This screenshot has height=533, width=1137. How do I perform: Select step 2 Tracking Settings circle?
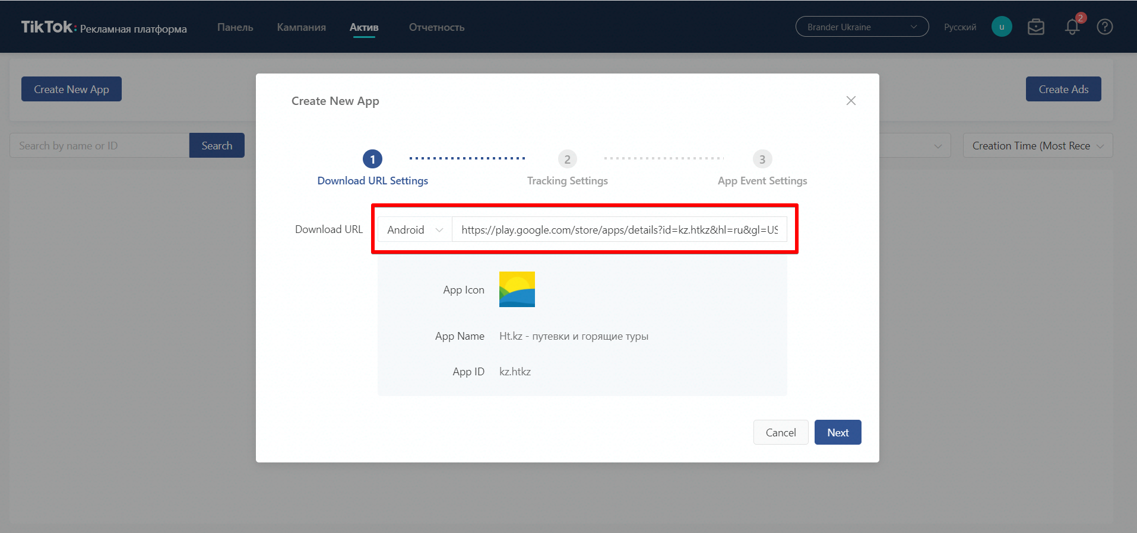pyautogui.click(x=567, y=159)
